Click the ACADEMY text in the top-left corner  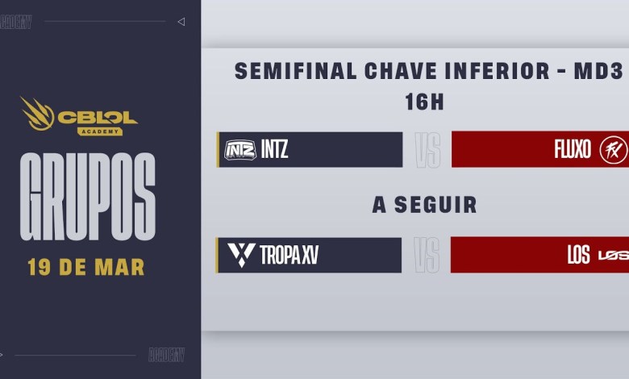[16, 22]
